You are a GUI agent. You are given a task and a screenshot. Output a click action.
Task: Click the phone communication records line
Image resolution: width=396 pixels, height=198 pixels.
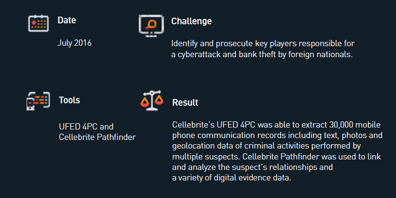coord(277,136)
